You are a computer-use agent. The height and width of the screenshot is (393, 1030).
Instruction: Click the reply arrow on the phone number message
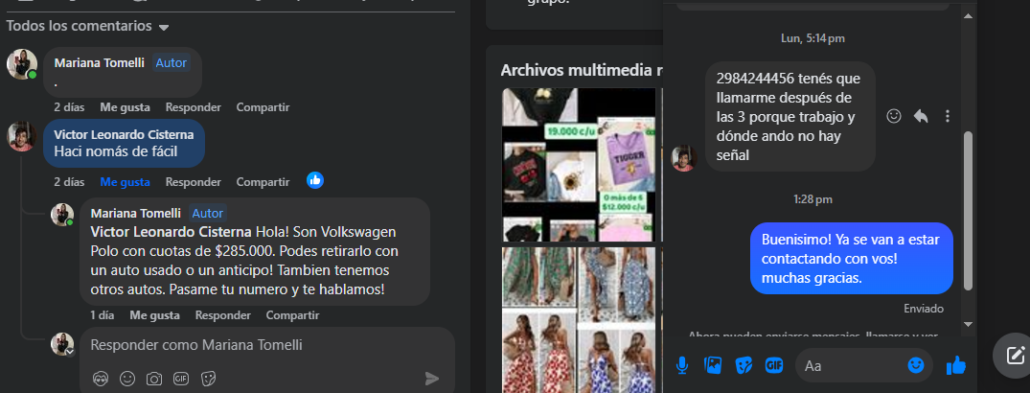pyautogui.click(x=921, y=116)
